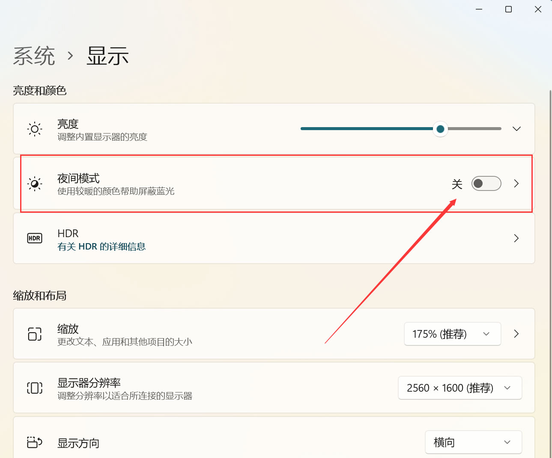Open the 2560 × 1600 resolution dropdown
The height and width of the screenshot is (458, 552).
460,388
